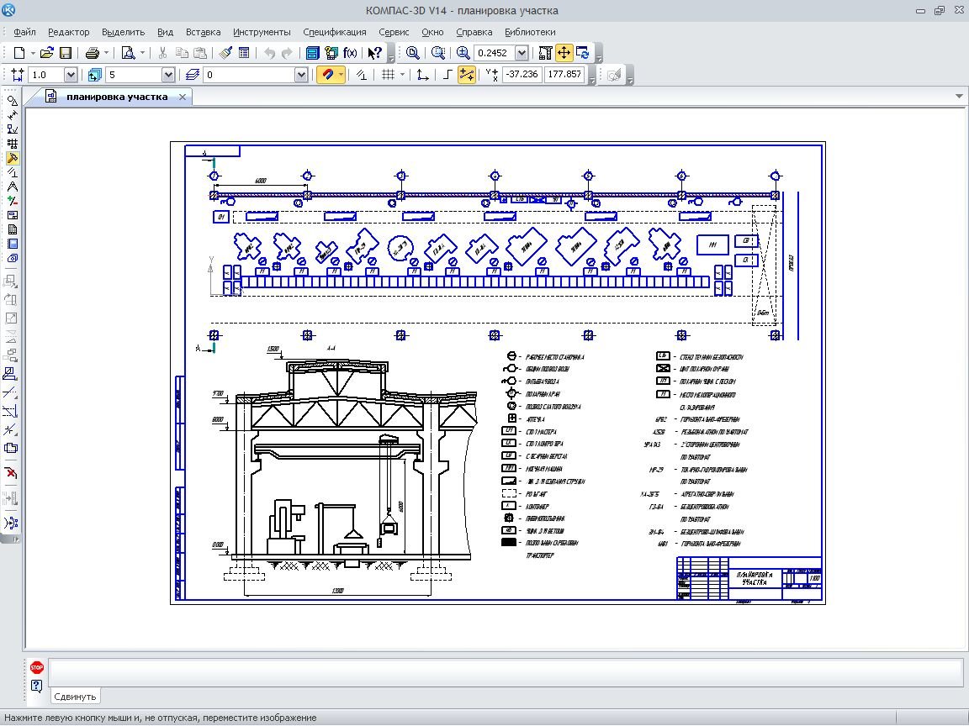
Task: Expand the layer number 0 dropdown
Action: click(x=301, y=75)
